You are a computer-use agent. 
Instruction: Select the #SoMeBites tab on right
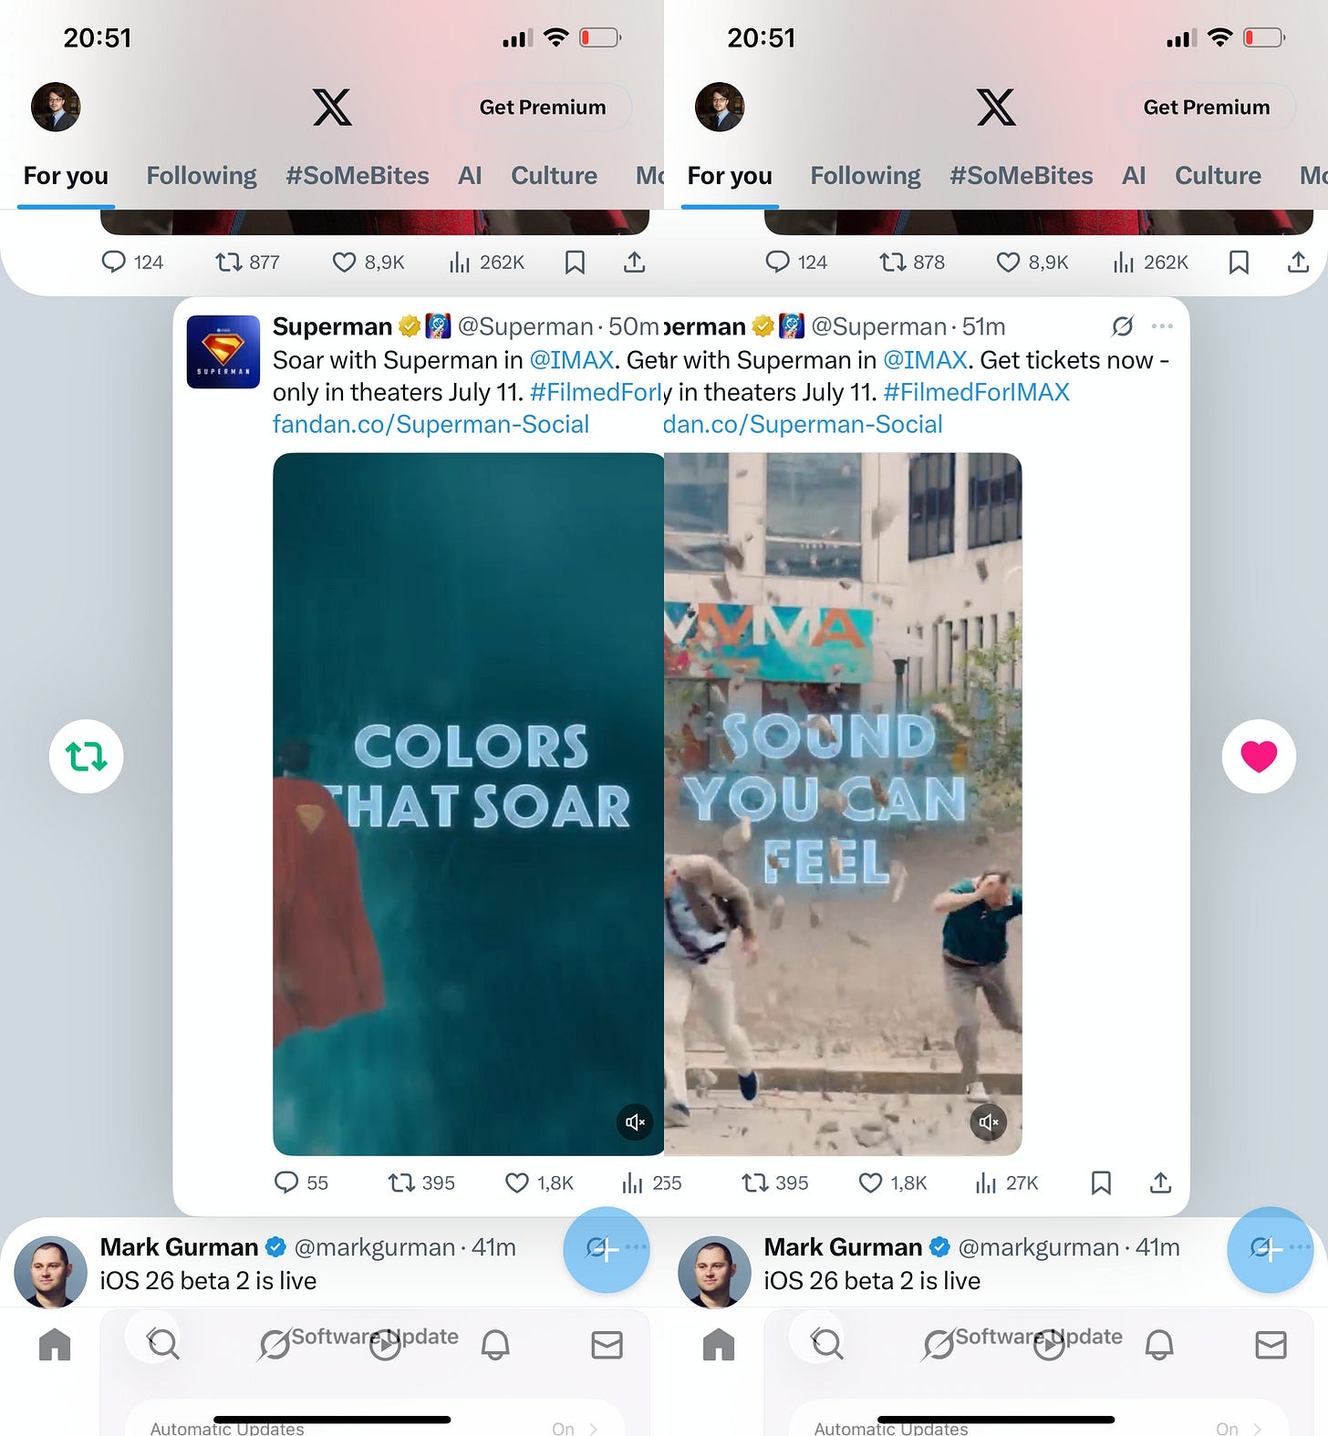click(1021, 175)
